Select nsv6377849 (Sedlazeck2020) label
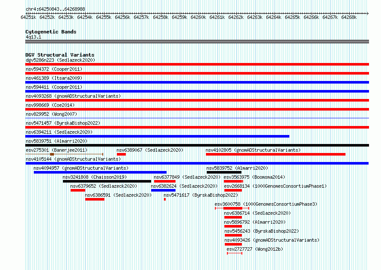The image size is (381, 270). pos(187,177)
